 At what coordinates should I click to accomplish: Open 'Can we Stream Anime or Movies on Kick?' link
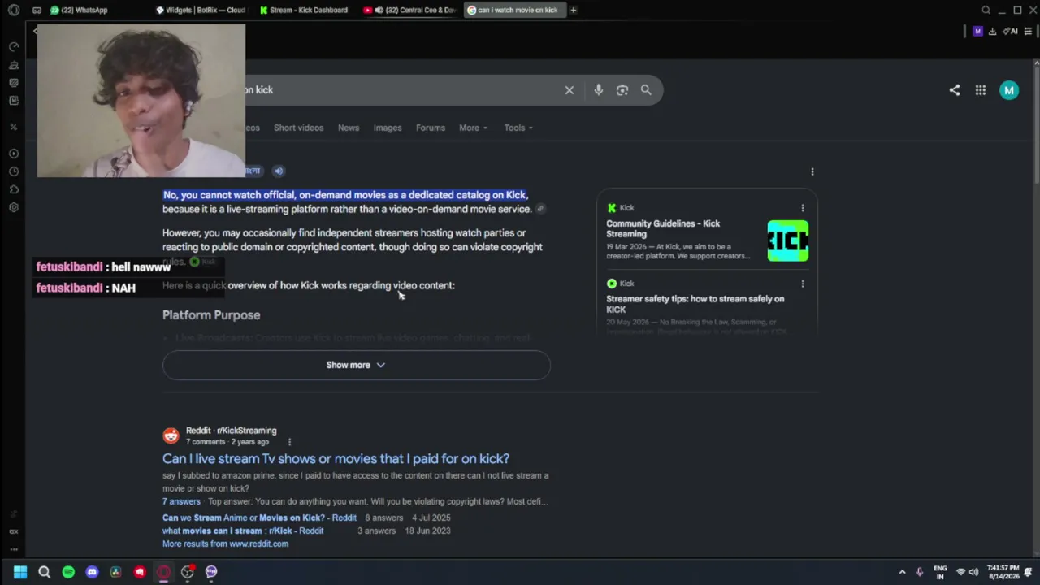(x=259, y=518)
